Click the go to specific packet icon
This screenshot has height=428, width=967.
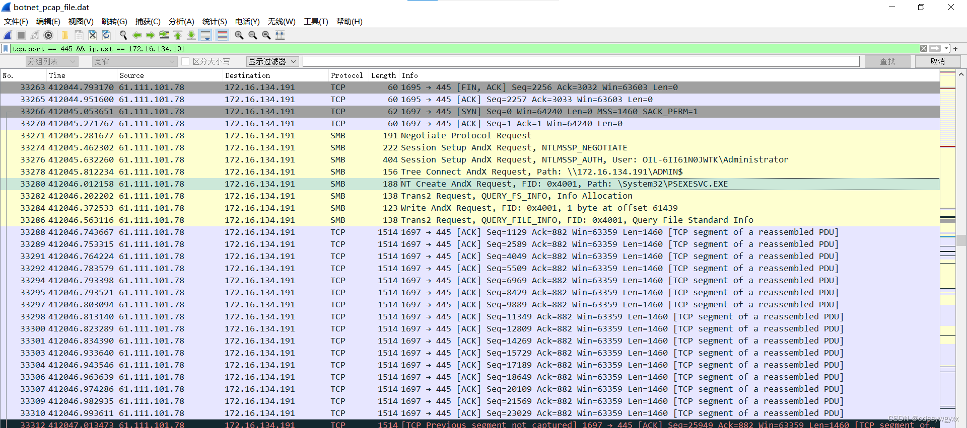[x=164, y=35]
